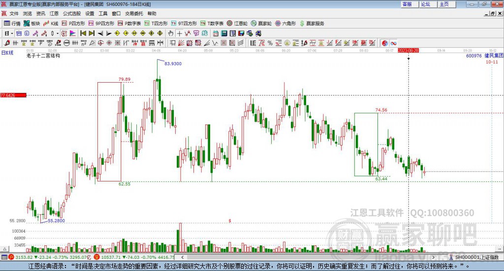The height and width of the screenshot is (271, 504).
Task: Click the 沪 index 3153.82 reading
Action: click(x=24, y=257)
